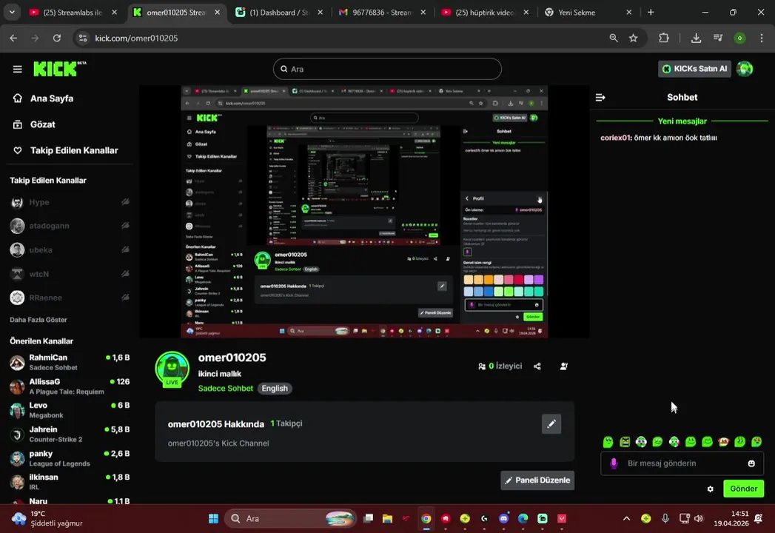
Task: Open File Explorer from the taskbar
Action: pyautogui.click(x=387, y=518)
